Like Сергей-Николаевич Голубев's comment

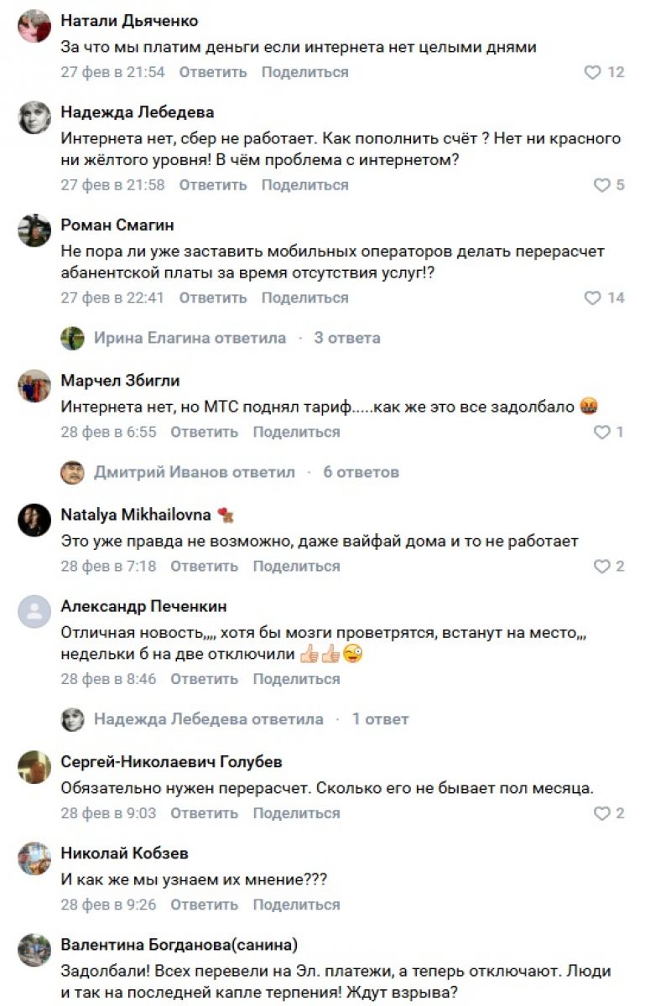tap(601, 814)
